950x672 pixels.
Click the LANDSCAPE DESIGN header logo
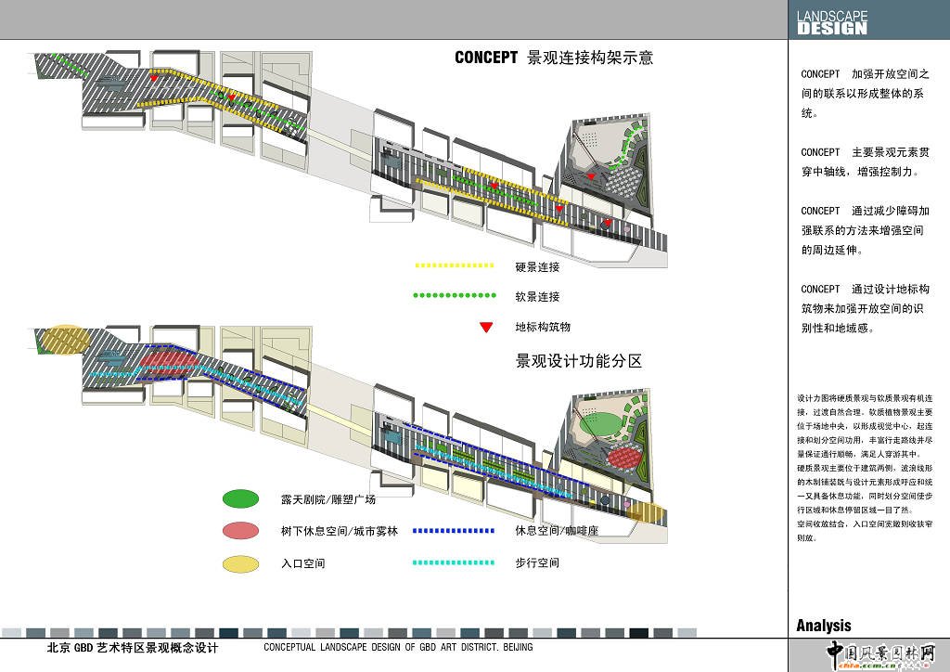(x=832, y=22)
